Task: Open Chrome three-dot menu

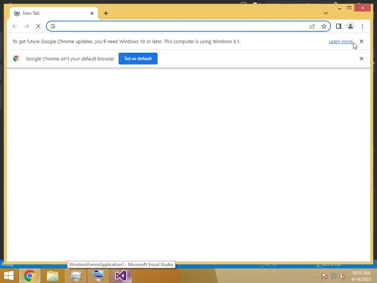Action: [362, 26]
